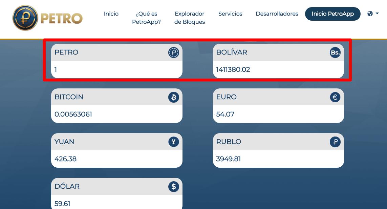
Task: Click the YUAN value field 426.38
Action: pyautogui.click(x=117, y=159)
